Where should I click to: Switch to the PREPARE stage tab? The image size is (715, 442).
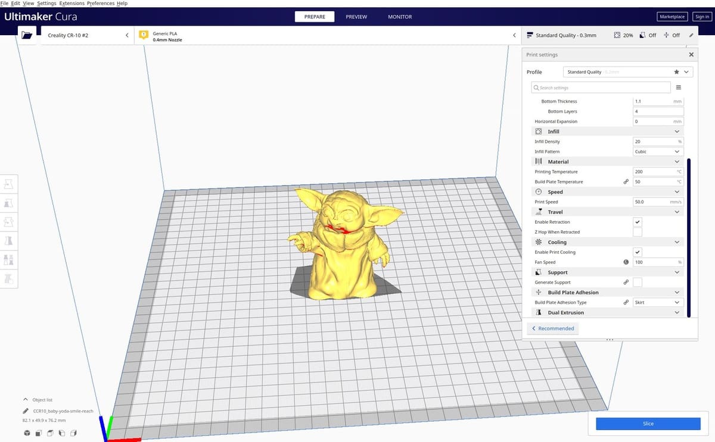point(315,17)
